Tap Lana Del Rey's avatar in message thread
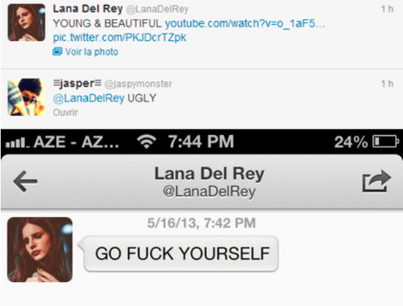Viewport: 403px width, 306px height. tap(40, 249)
